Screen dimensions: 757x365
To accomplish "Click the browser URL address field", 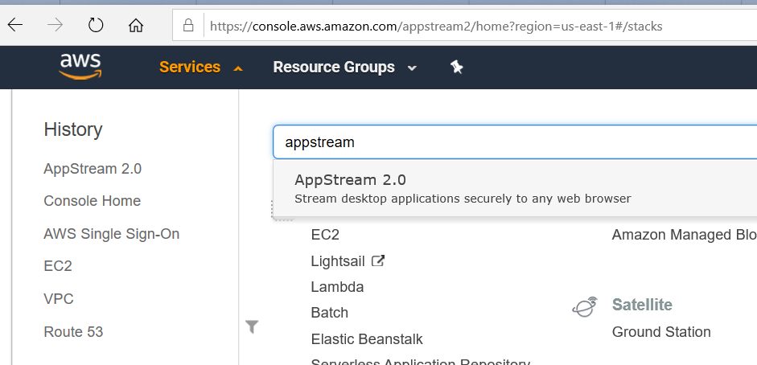I will click(450, 26).
